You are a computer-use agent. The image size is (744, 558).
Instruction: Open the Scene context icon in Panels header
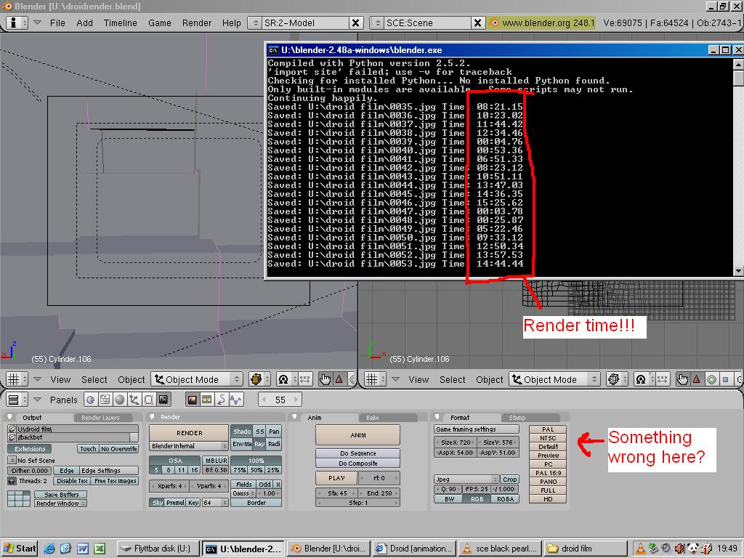click(163, 400)
